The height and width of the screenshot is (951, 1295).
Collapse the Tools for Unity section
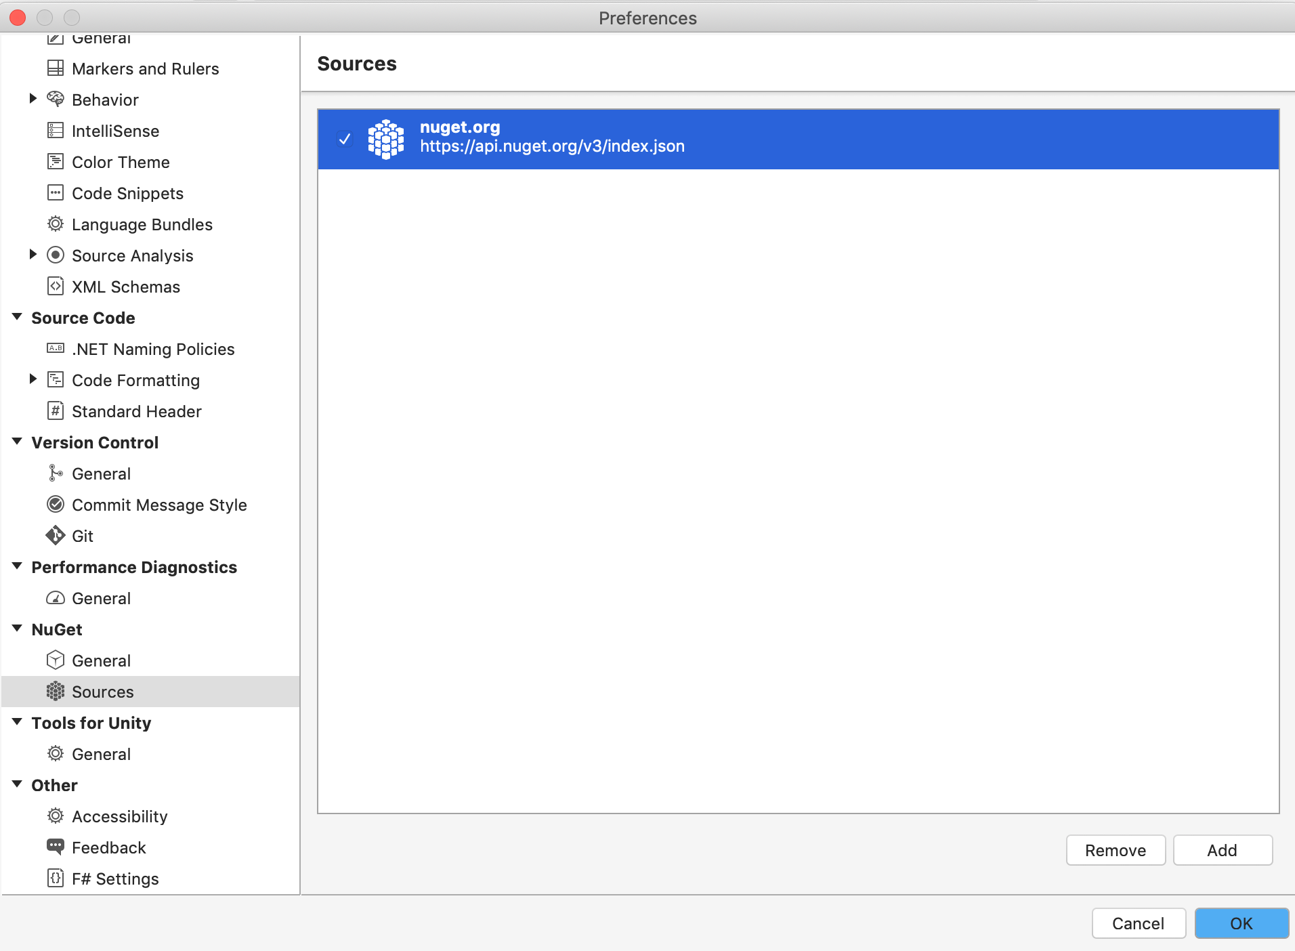coord(18,722)
